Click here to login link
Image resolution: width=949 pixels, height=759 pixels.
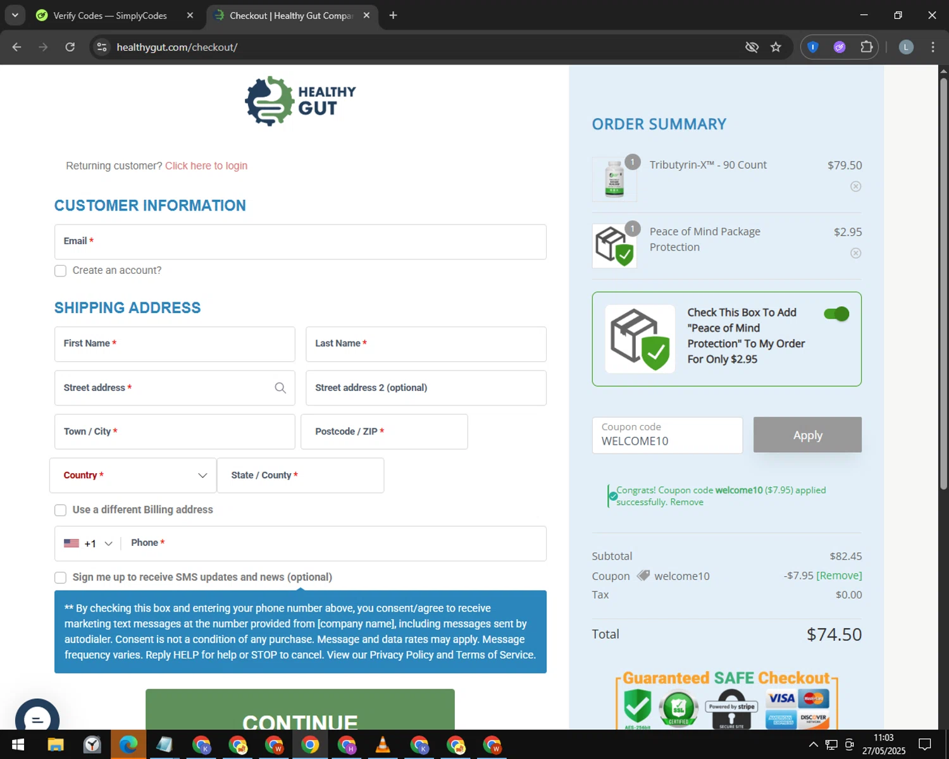(x=206, y=166)
